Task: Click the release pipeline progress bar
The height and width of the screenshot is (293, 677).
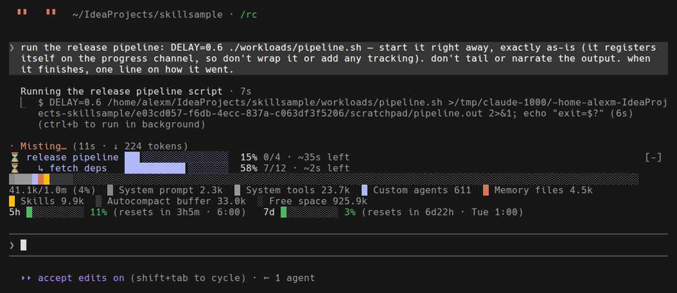Action: tap(176, 157)
